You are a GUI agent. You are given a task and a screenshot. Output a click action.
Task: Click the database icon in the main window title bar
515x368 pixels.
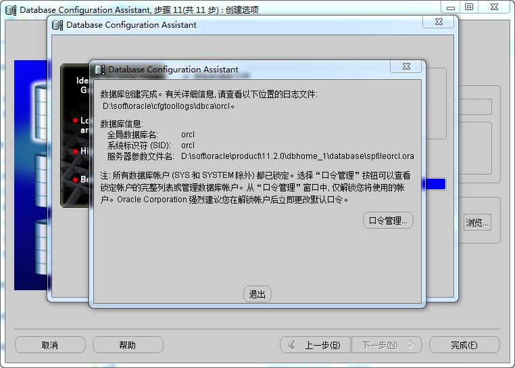(x=11, y=10)
